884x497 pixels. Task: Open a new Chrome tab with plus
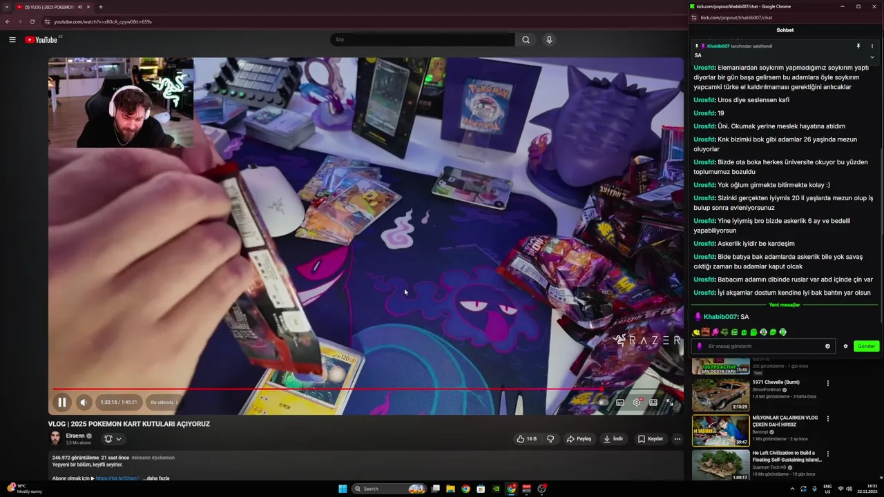(100, 7)
